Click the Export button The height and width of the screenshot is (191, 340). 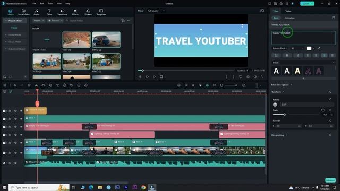307,4
